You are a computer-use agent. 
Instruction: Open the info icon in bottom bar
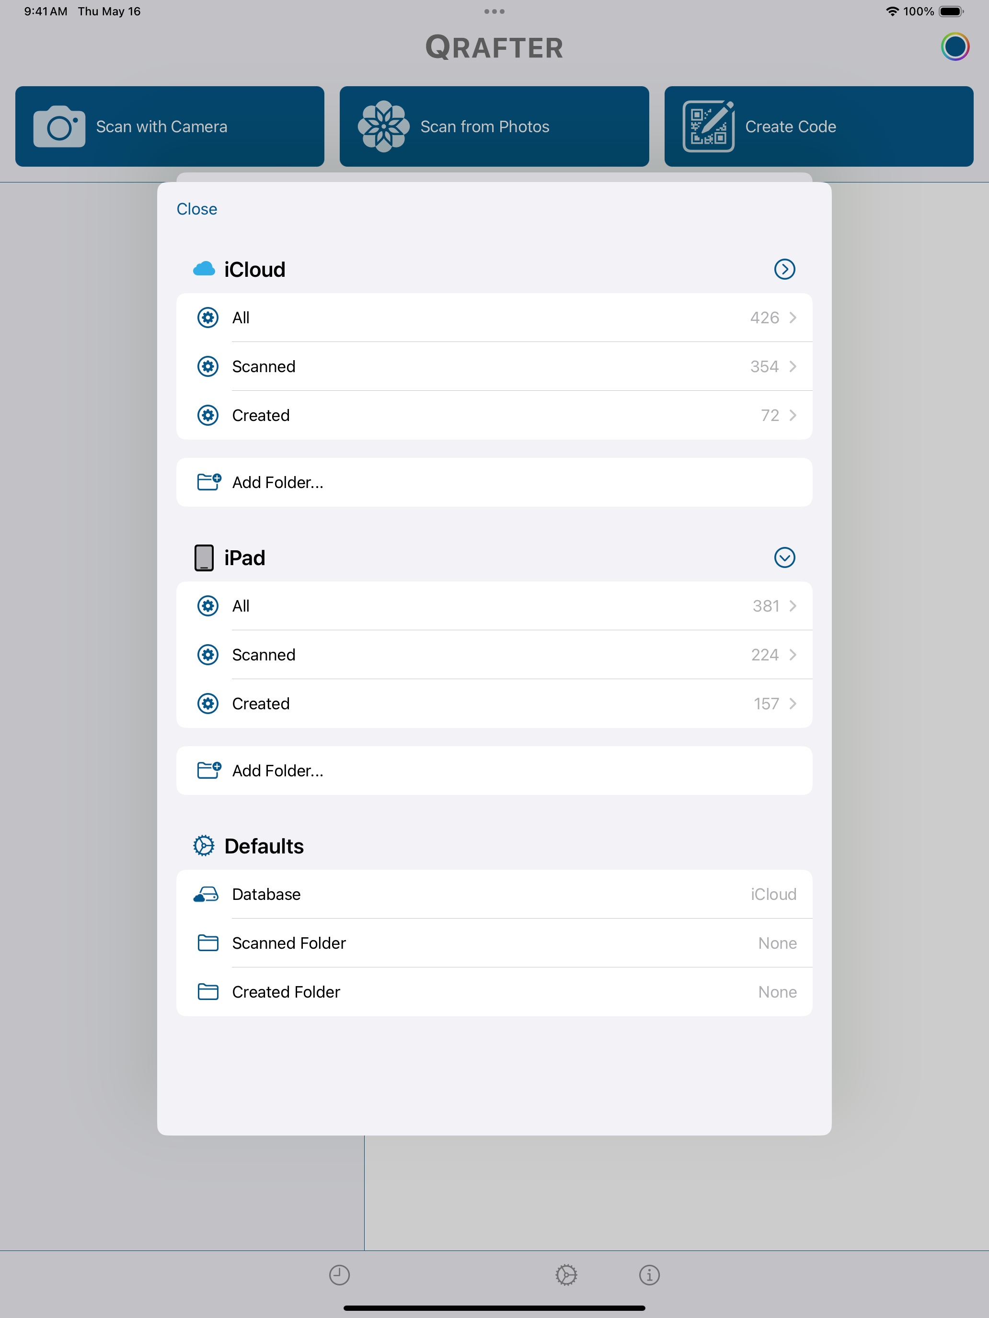(649, 1275)
